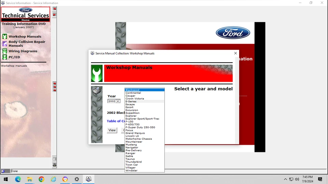Click the document icon on the sidebar divider
Viewport: 328px width, 184px height.
tap(54, 159)
